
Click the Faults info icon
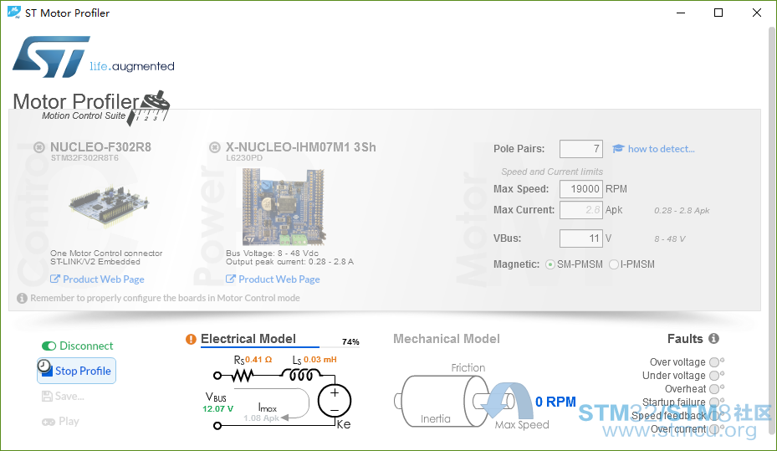click(713, 339)
